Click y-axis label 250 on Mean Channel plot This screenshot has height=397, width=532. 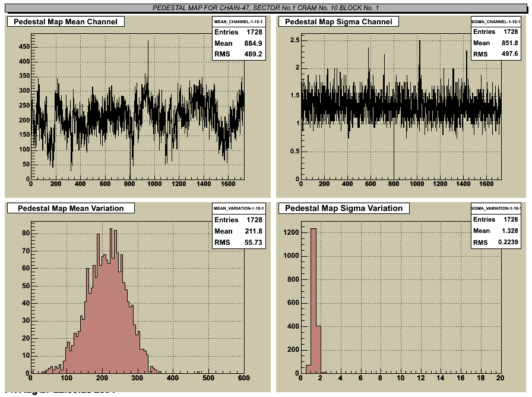24,105
